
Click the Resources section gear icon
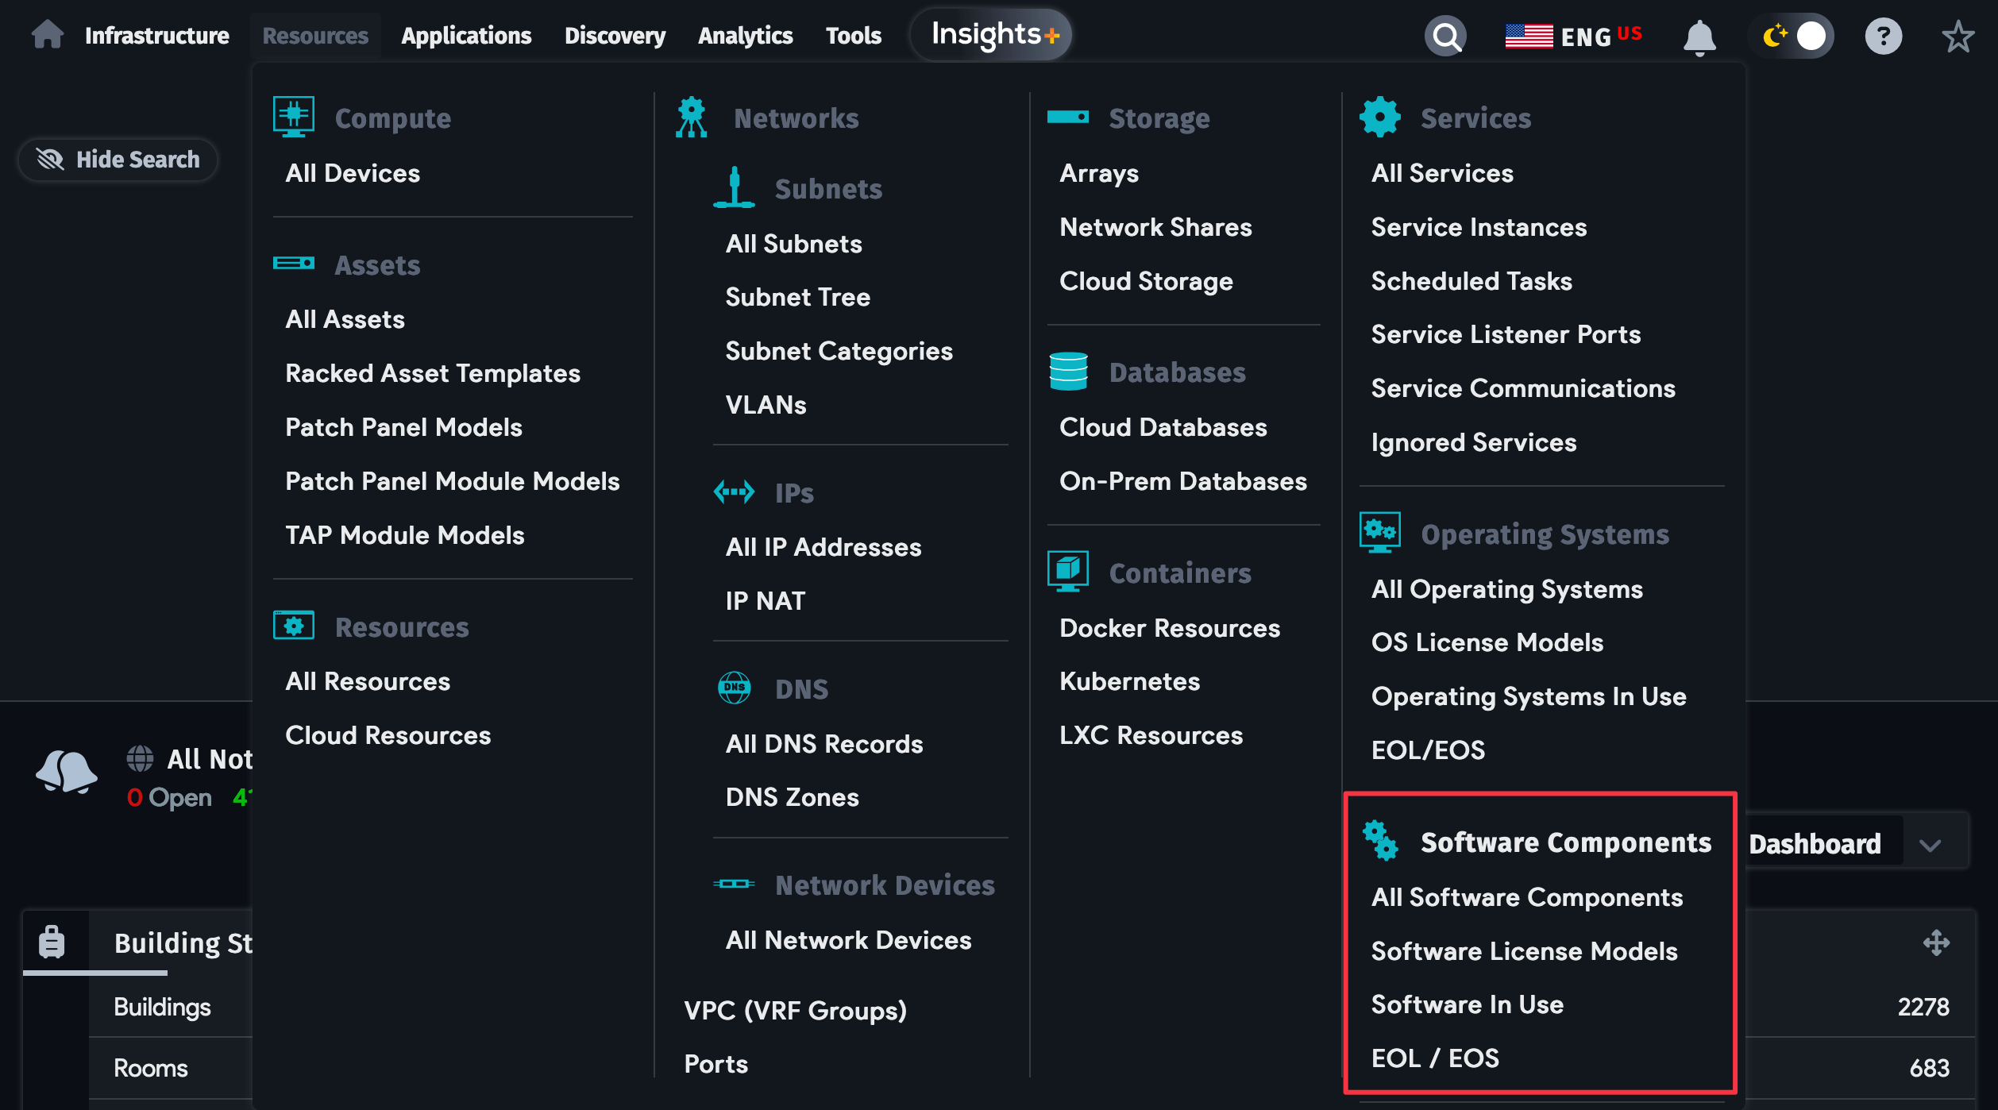294,626
